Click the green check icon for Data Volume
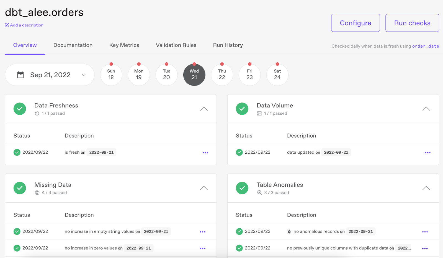This screenshot has height=258, width=443. [x=242, y=109]
